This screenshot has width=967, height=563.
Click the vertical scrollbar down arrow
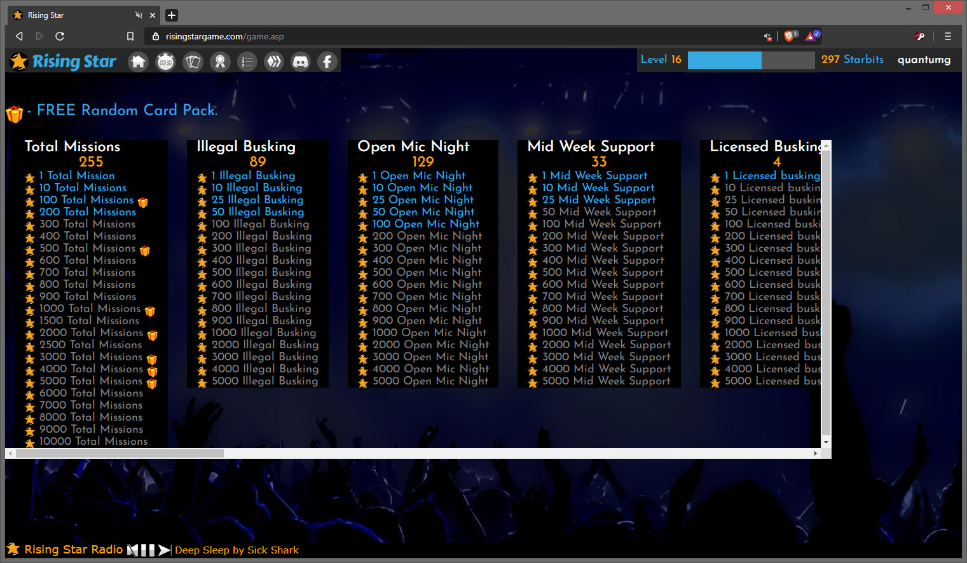point(826,442)
